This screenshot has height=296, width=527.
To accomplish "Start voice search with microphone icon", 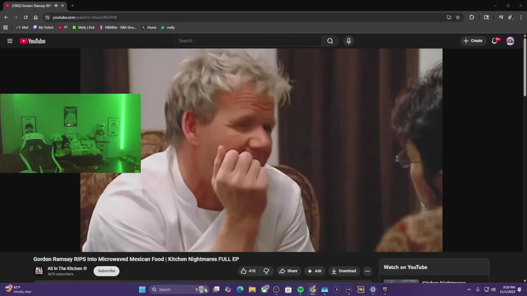I will point(349,41).
